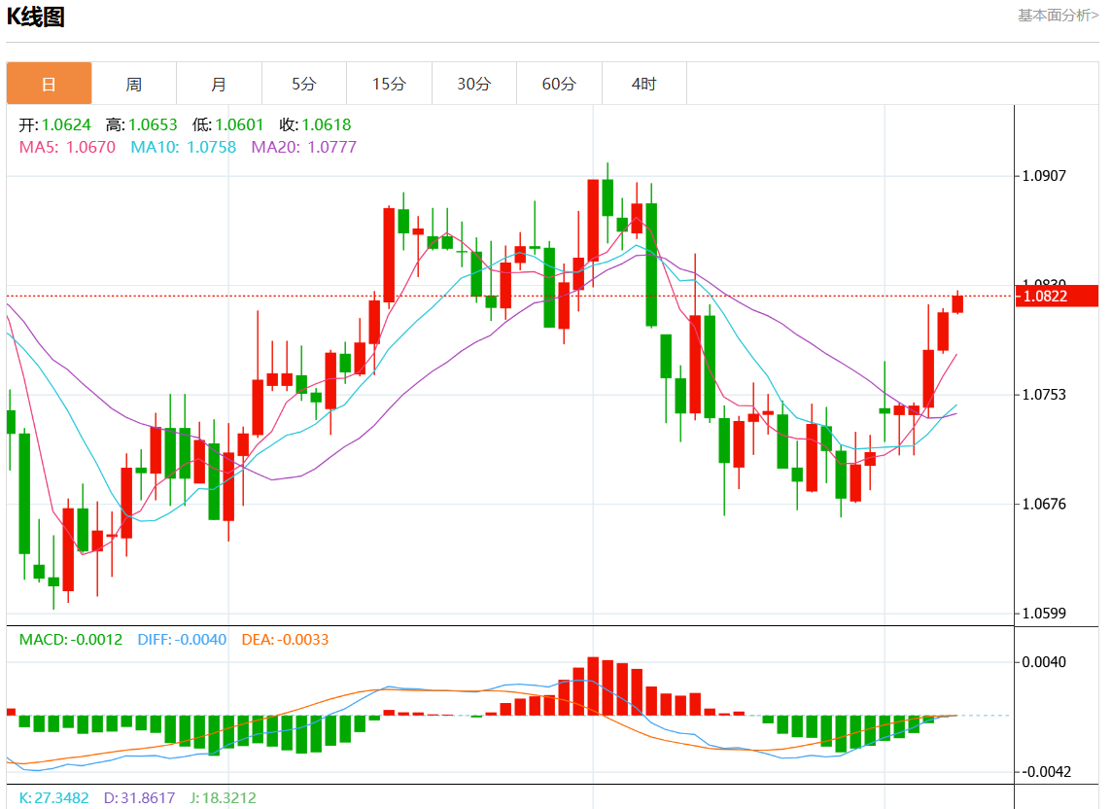Screen dimensions: 1111x809
Task: Click the 0.0040 MACD axis label
Action: [1044, 662]
